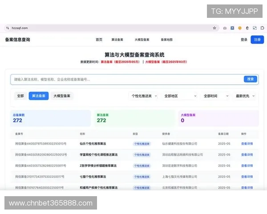Click record number starting 网信算备310117 for 七猫

coord(40,177)
